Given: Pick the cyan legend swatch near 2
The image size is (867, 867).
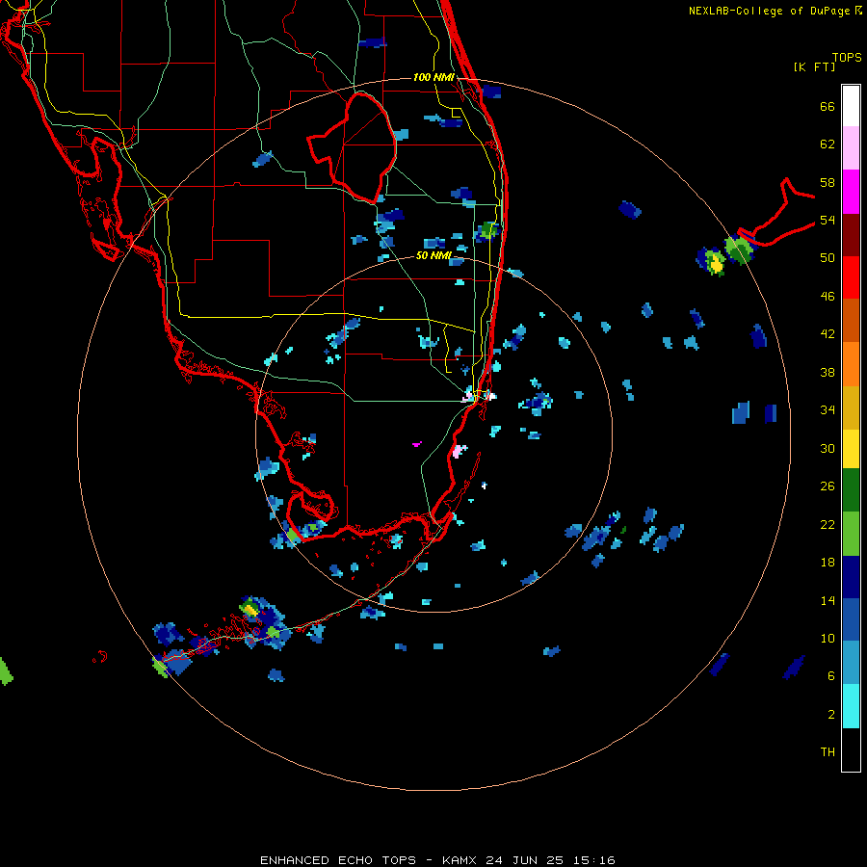Looking at the screenshot, I should tap(851, 706).
